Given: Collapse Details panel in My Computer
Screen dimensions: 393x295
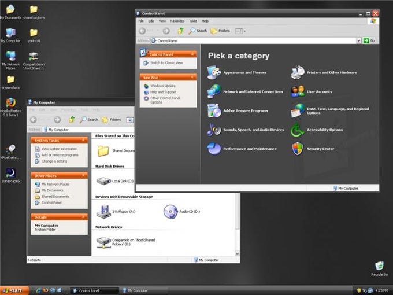Looking at the screenshot, I should pyautogui.click(x=83, y=217).
